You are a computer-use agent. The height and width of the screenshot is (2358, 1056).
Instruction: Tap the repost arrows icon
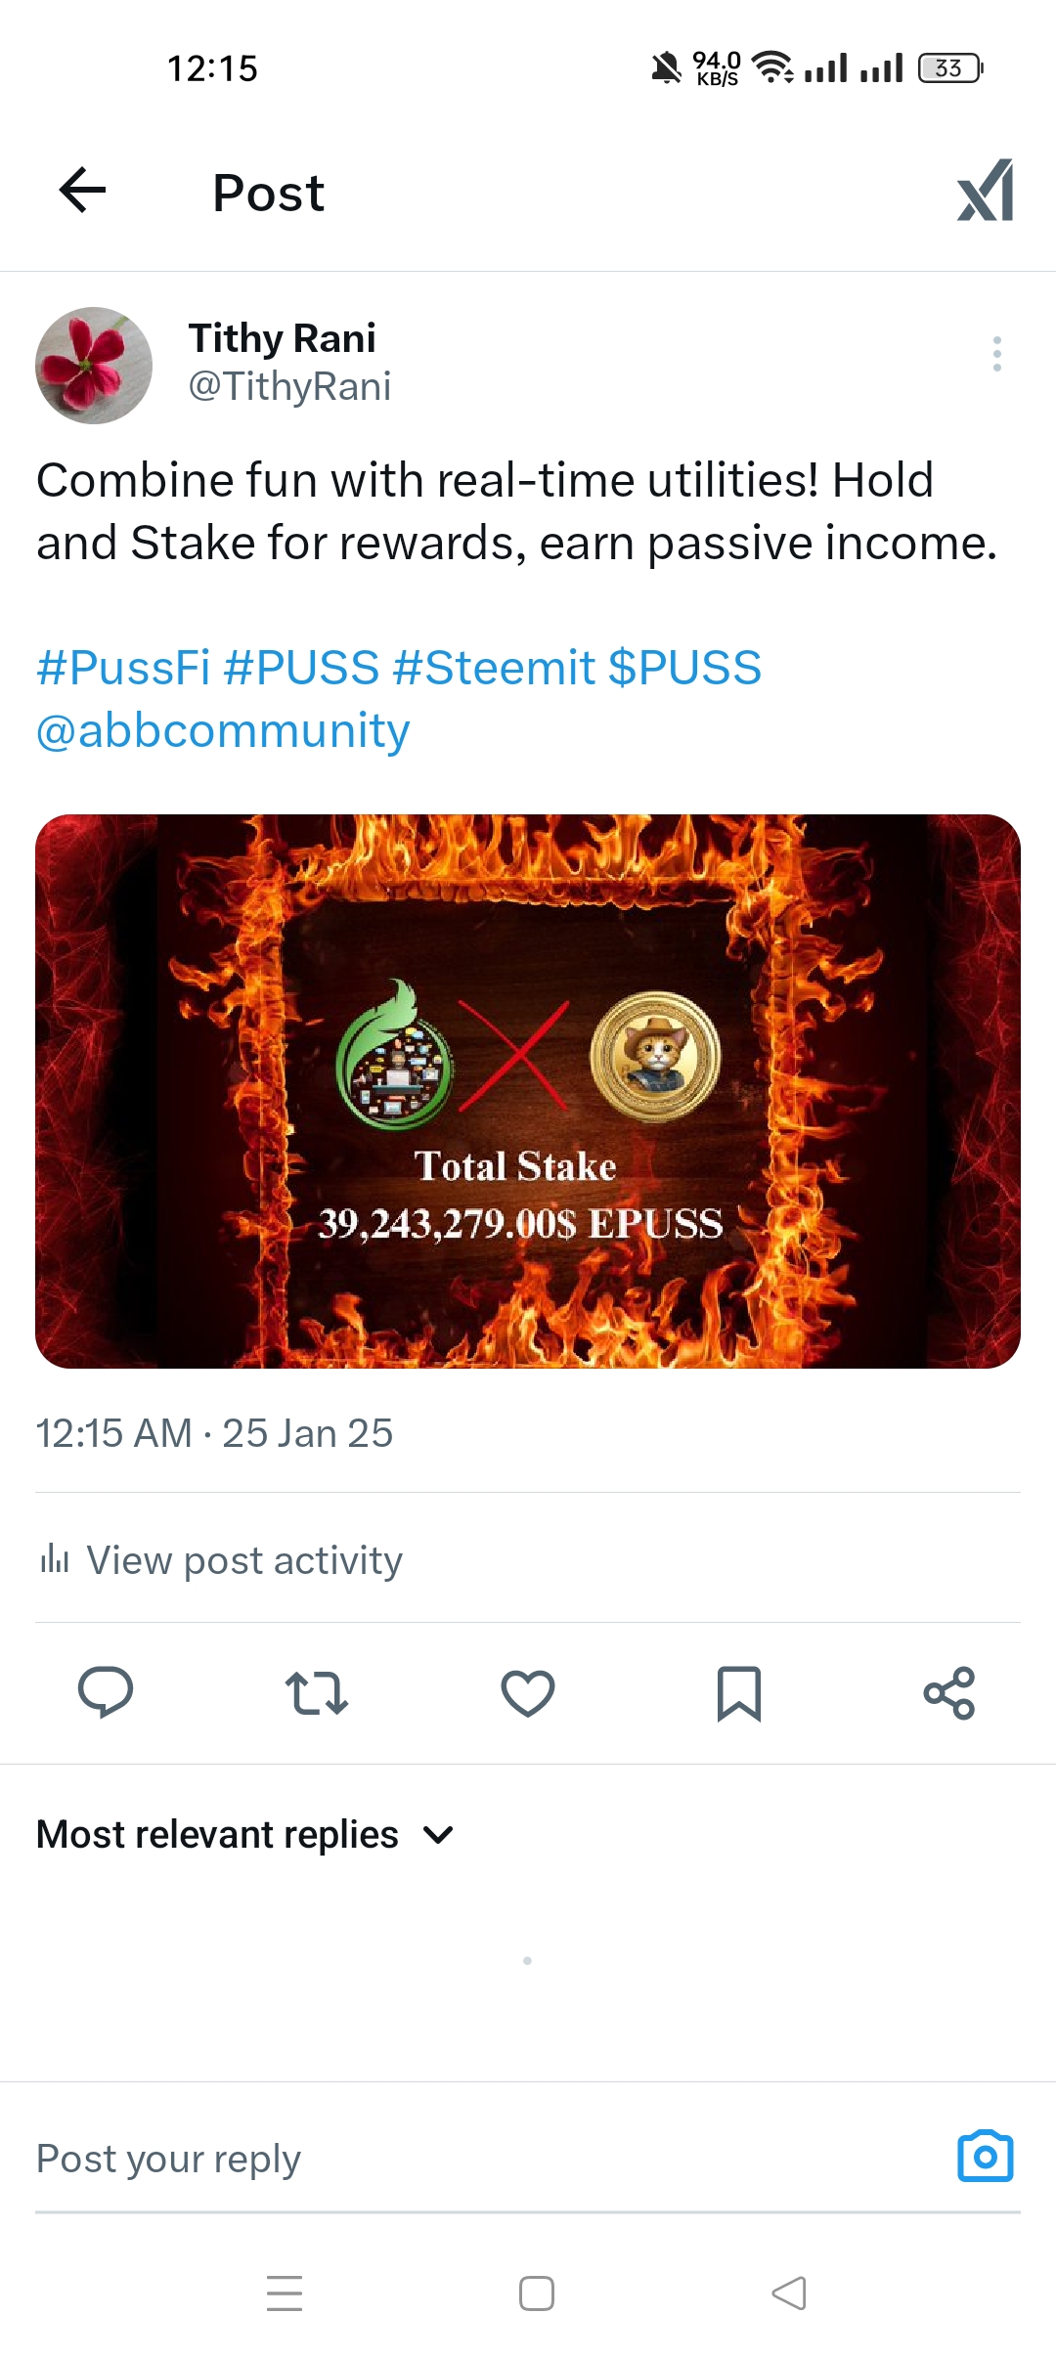tap(317, 1692)
